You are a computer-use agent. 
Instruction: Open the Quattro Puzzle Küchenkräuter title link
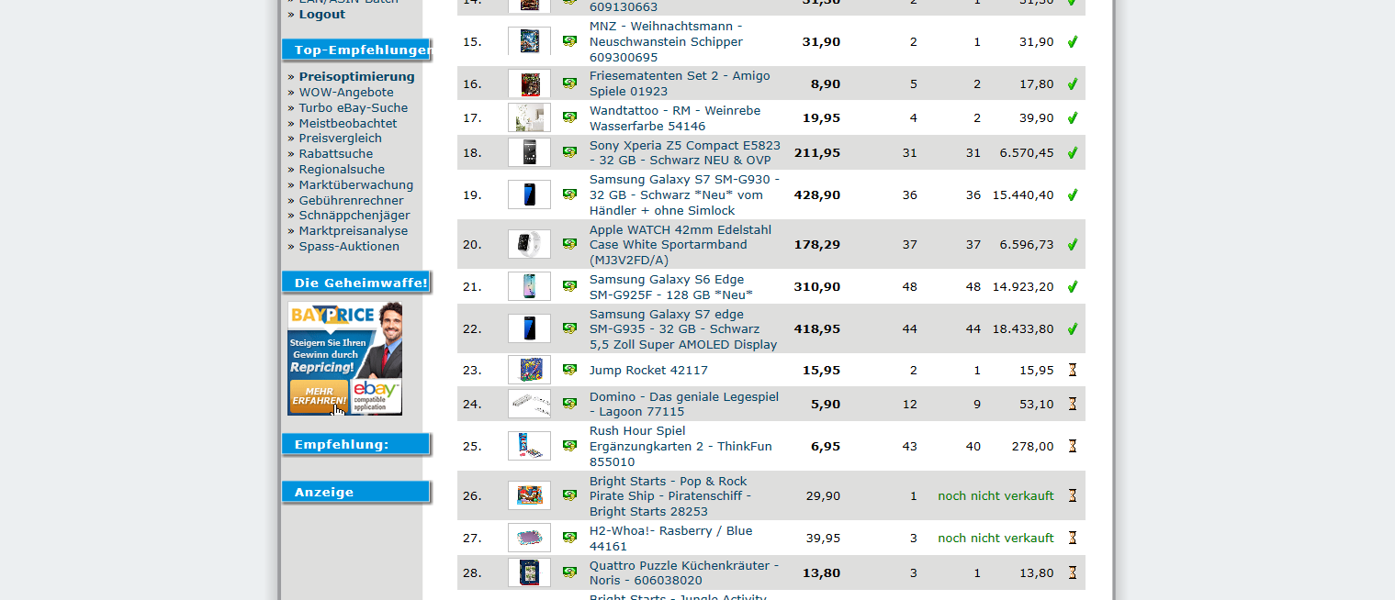point(684,573)
